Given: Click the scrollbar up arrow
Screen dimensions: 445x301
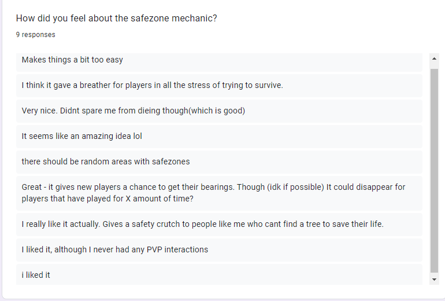Looking at the screenshot, I should [x=434, y=58].
